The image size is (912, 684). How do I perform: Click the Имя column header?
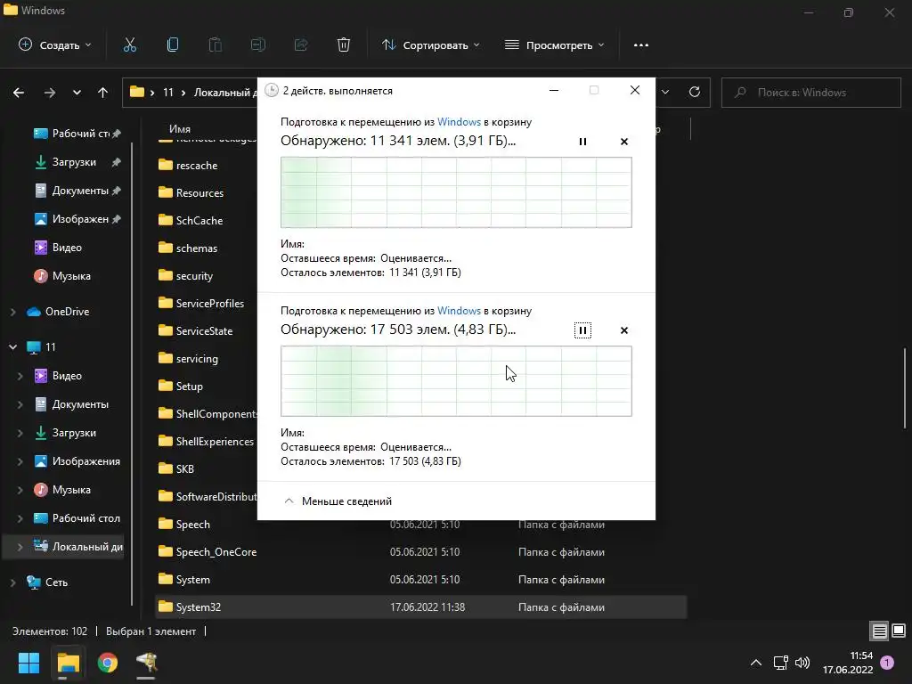tap(180, 128)
